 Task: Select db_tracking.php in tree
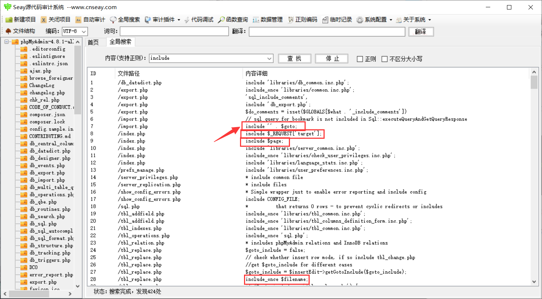point(50,253)
